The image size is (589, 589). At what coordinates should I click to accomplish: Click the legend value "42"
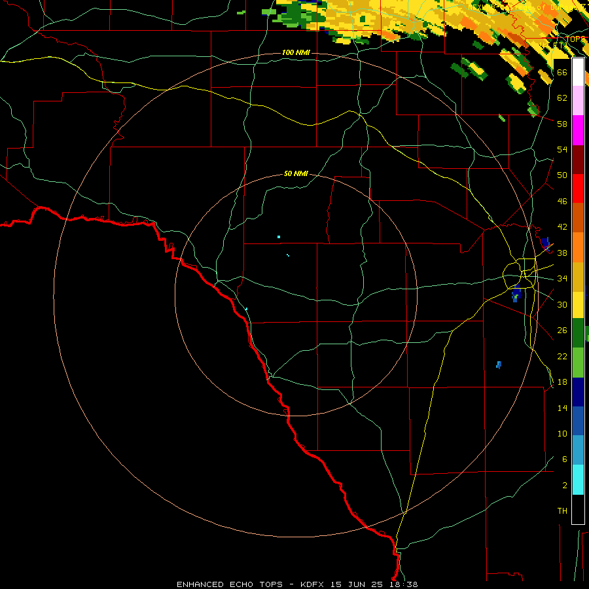pyautogui.click(x=562, y=227)
